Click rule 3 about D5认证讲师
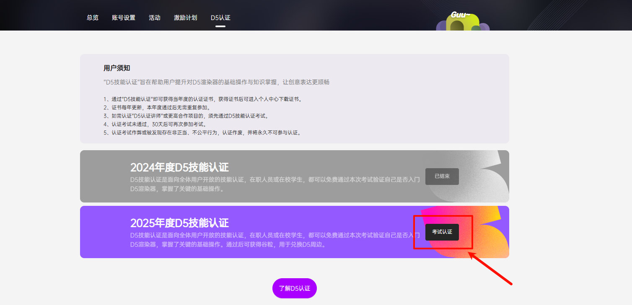 click(x=186, y=116)
